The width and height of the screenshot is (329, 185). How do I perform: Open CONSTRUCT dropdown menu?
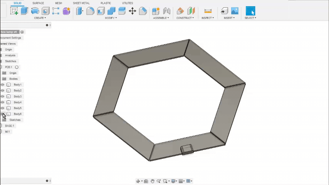coord(185,18)
